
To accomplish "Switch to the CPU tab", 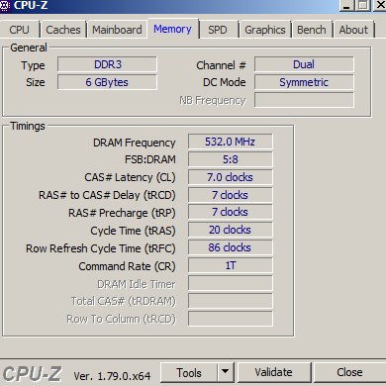I will pos(20,30).
